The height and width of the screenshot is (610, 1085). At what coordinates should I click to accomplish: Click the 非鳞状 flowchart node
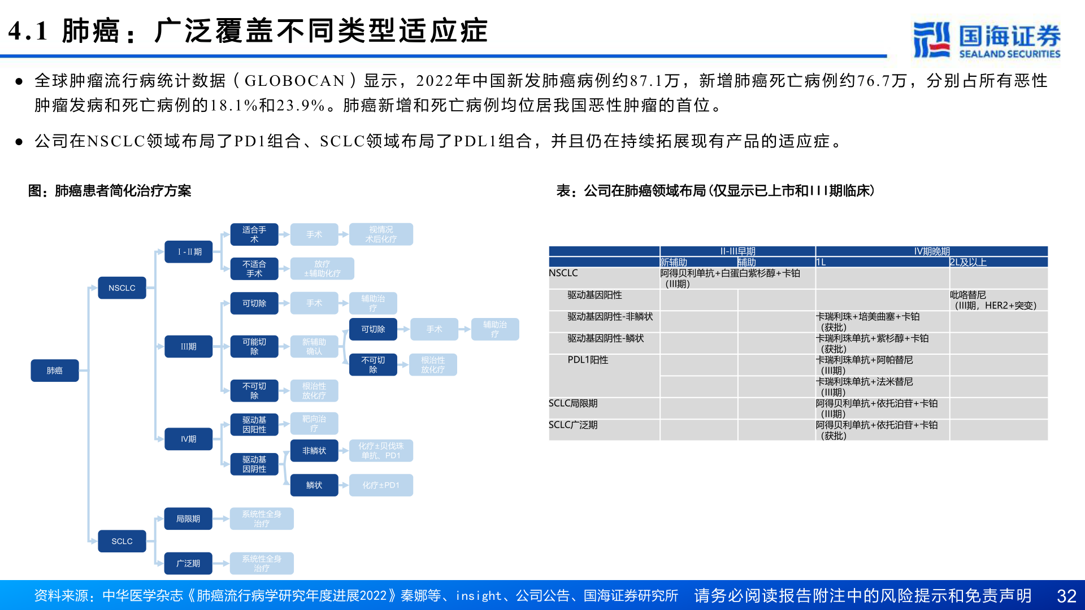pos(314,451)
